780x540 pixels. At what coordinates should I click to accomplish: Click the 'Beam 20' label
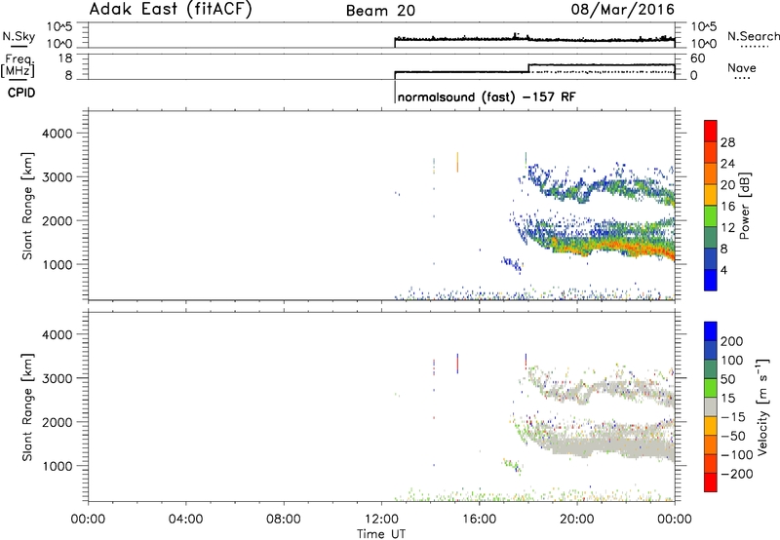[x=380, y=11]
